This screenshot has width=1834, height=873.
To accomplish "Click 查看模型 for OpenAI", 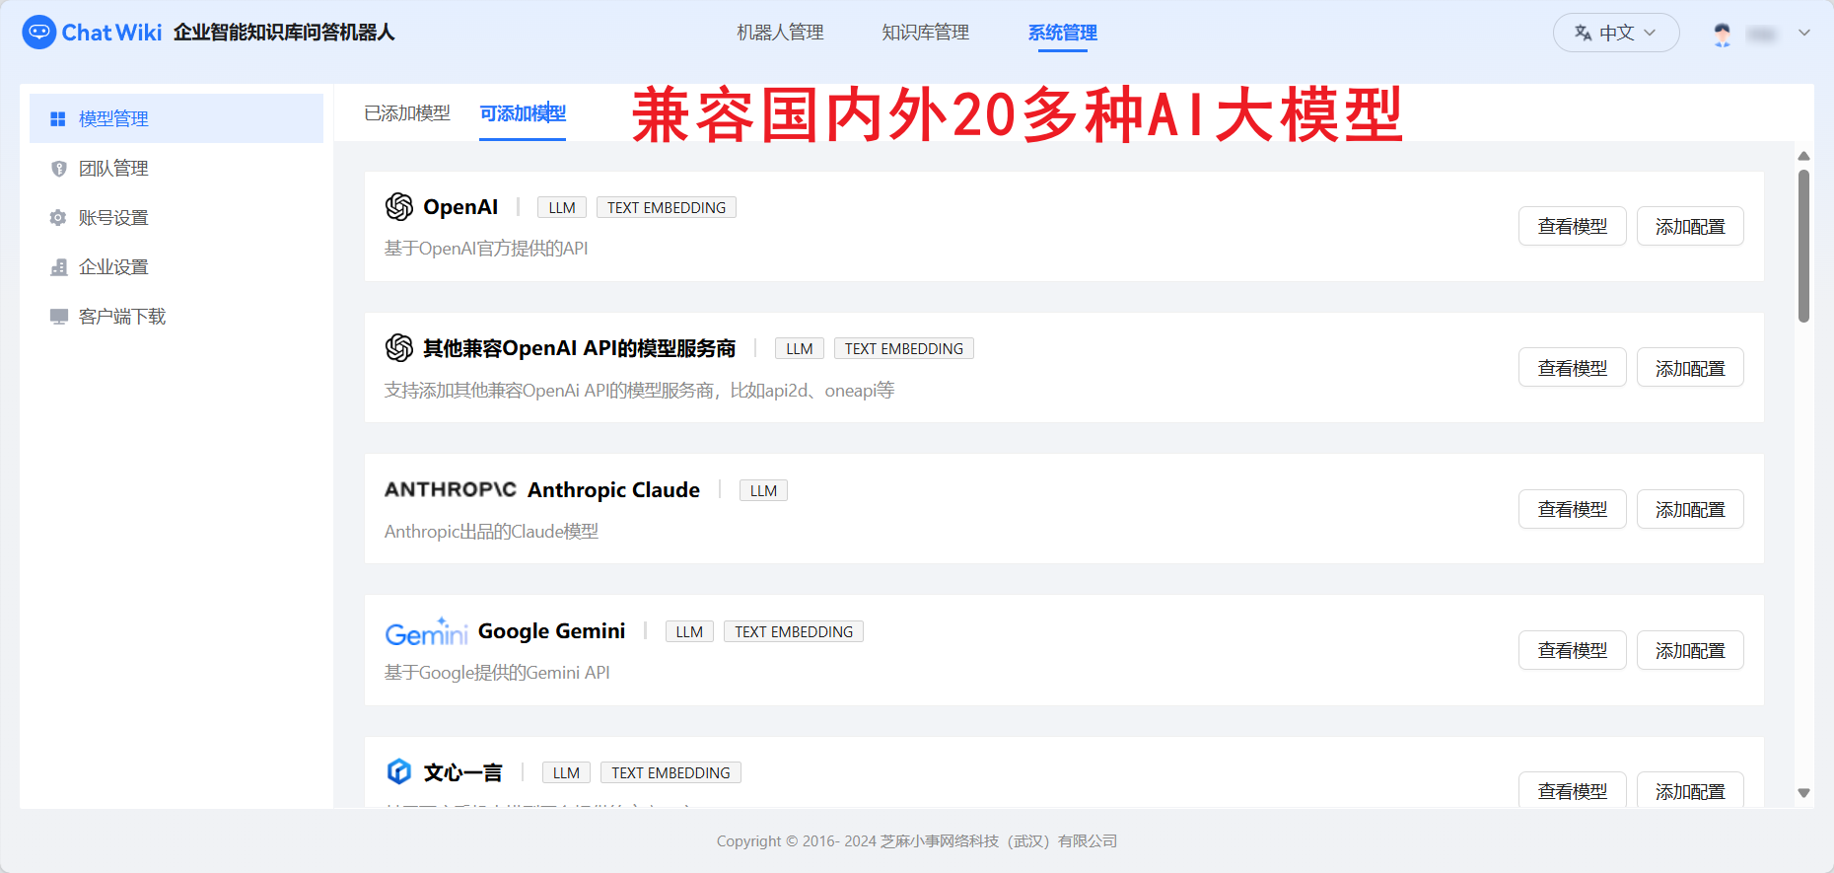I will coord(1573,226).
